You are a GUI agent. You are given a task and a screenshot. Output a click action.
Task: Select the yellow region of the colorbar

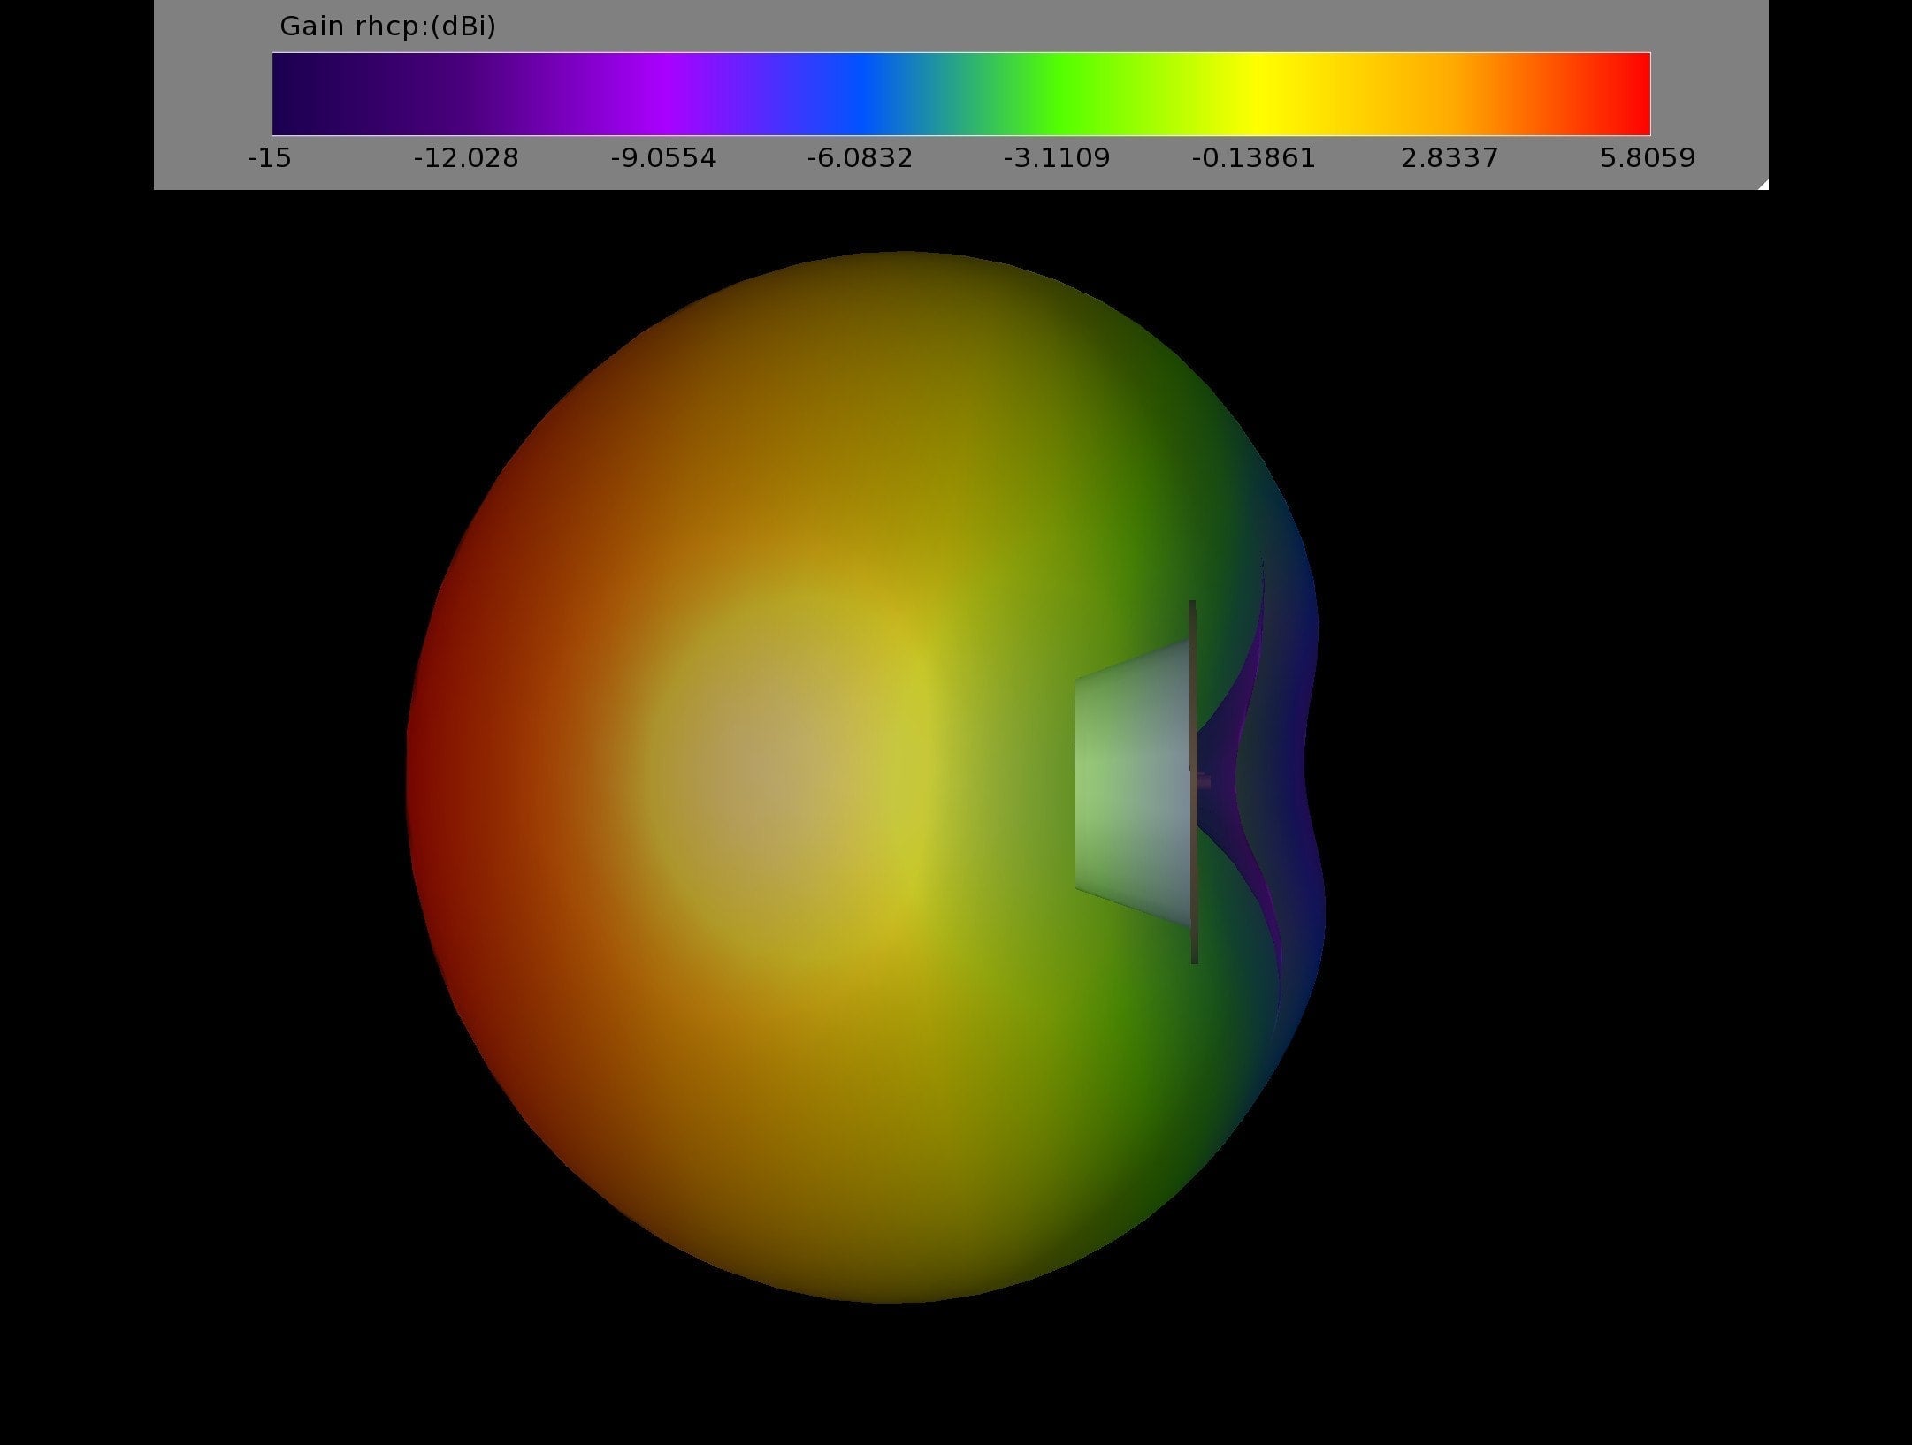[1256, 93]
